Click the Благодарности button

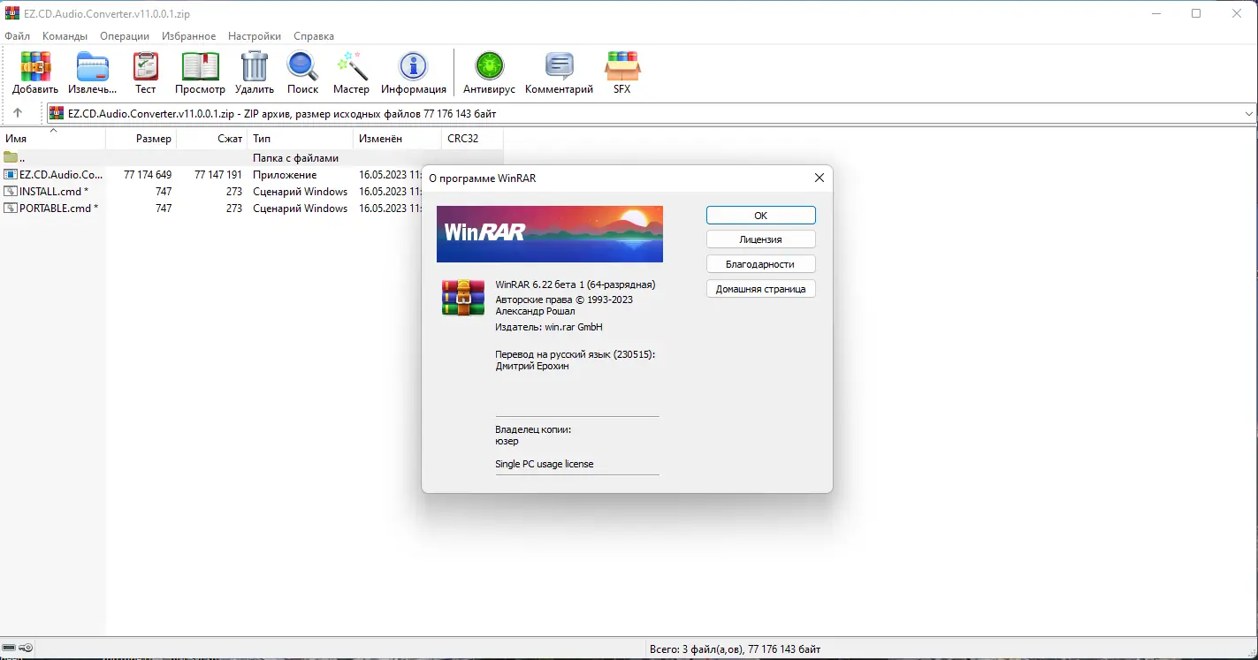[x=761, y=264]
